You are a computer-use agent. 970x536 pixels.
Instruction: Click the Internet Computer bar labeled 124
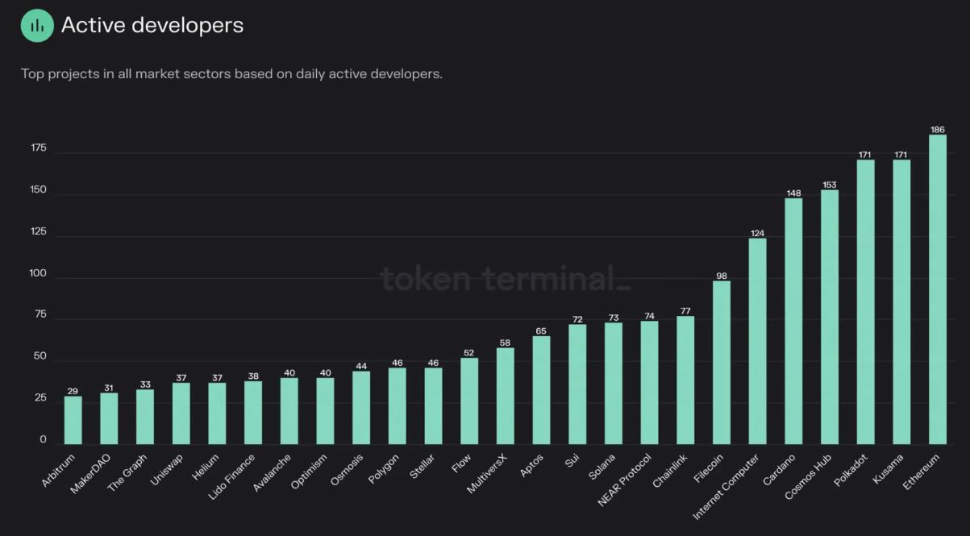[758, 341]
